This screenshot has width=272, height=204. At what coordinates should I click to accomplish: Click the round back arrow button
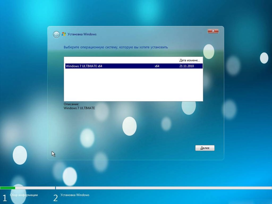click(x=56, y=35)
